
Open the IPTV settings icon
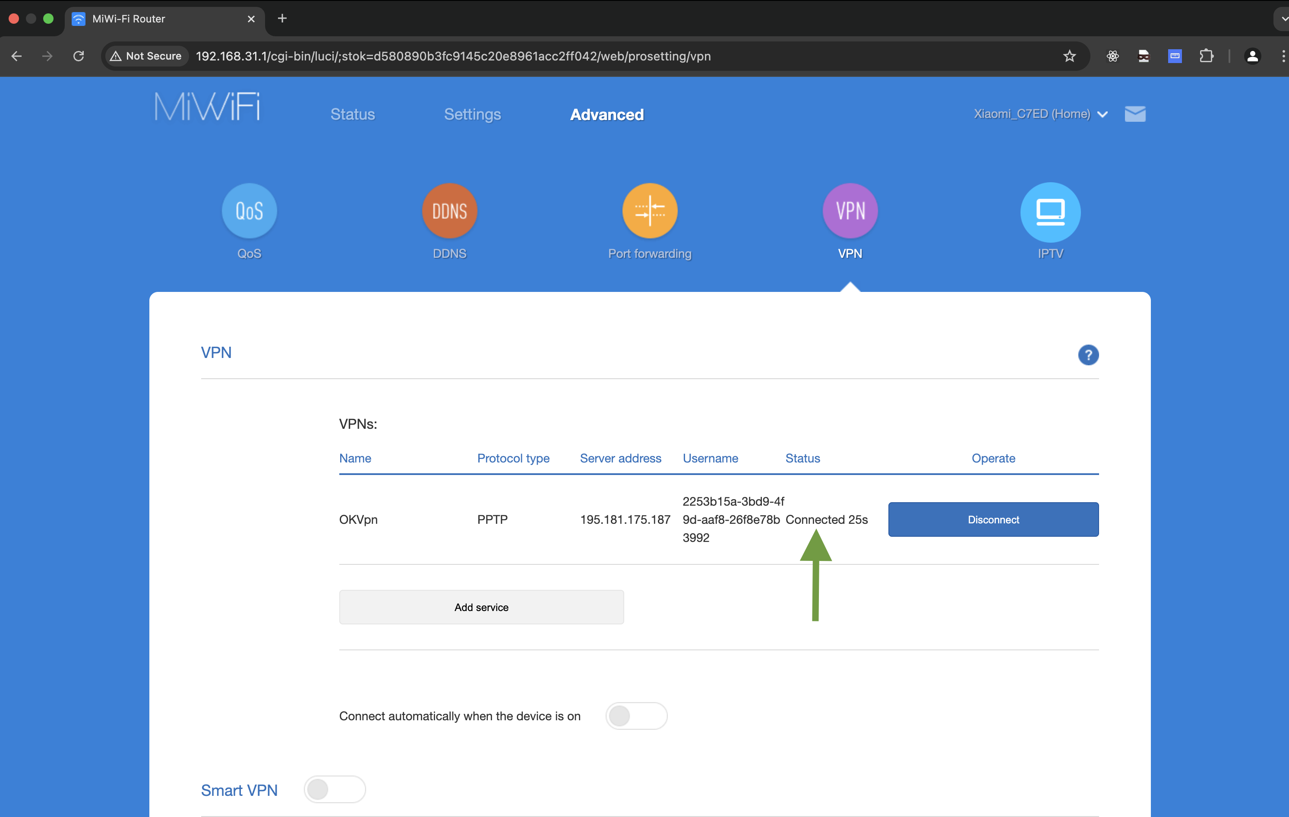(x=1050, y=212)
